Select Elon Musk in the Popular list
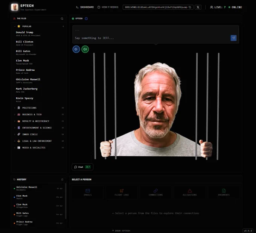The width and height of the screenshot is (256, 233). 39,62
